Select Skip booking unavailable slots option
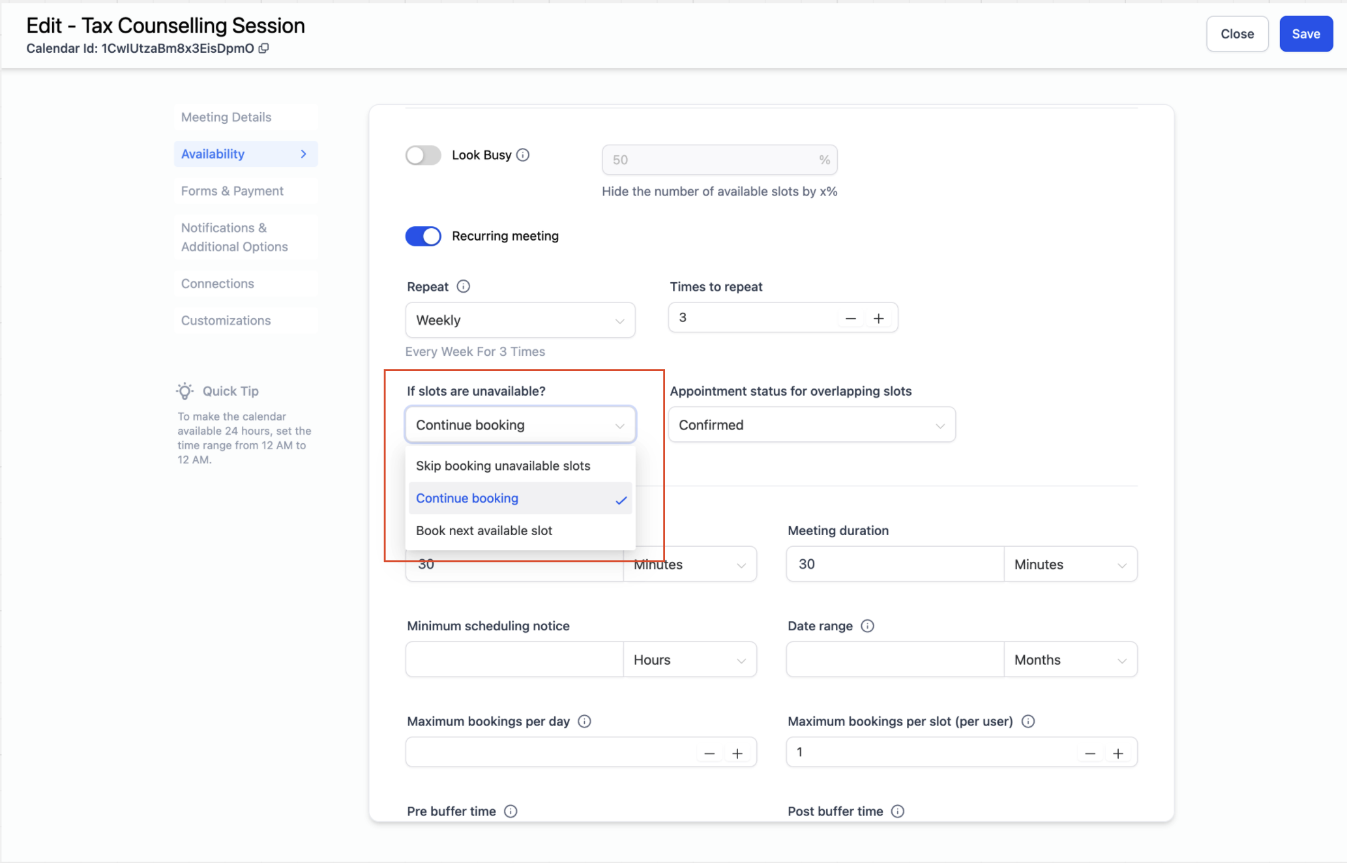This screenshot has height=863, width=1347. 503,465
